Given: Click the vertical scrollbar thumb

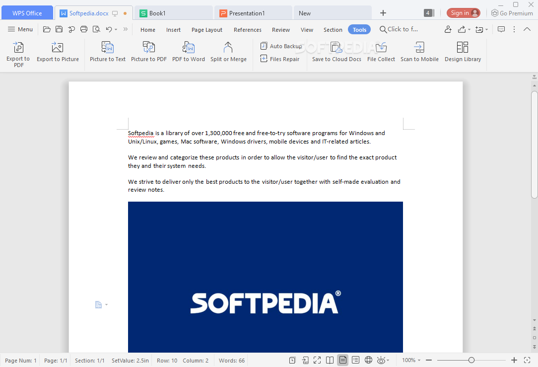Looking at the screenshot, I should point(534,145).
